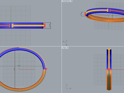Screen dimensions: 124x93
Task: Select the blue upper band in Right viewport
Action: click(107, 59)
